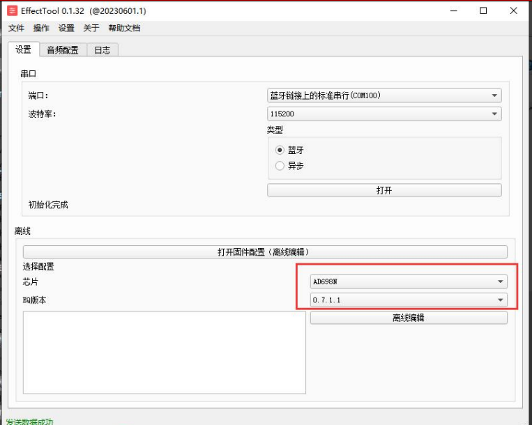This screenshot has height=425, width=532.
Task: Click inside the empty configuration list box
Action: click(x=165, y=353)
